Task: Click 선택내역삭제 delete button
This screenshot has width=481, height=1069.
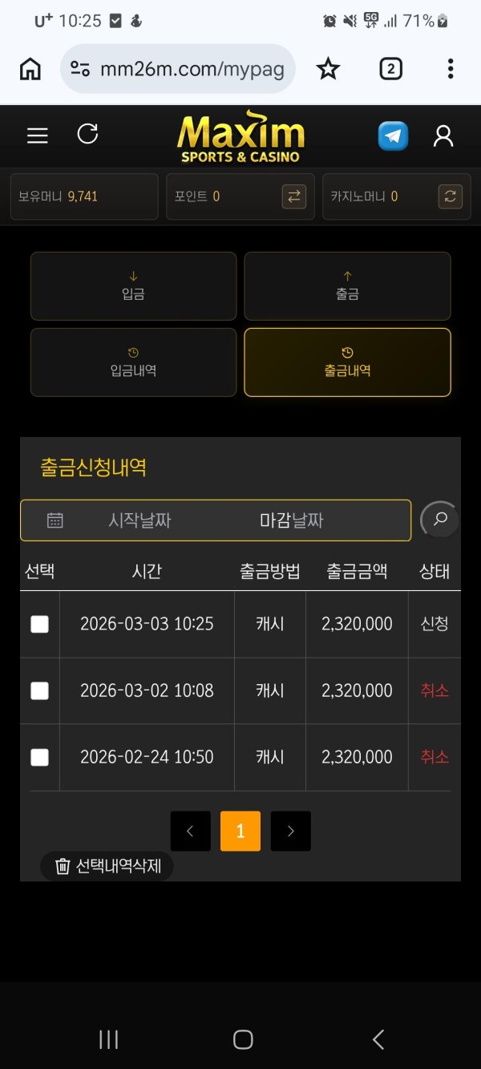Action: (107, 866)
